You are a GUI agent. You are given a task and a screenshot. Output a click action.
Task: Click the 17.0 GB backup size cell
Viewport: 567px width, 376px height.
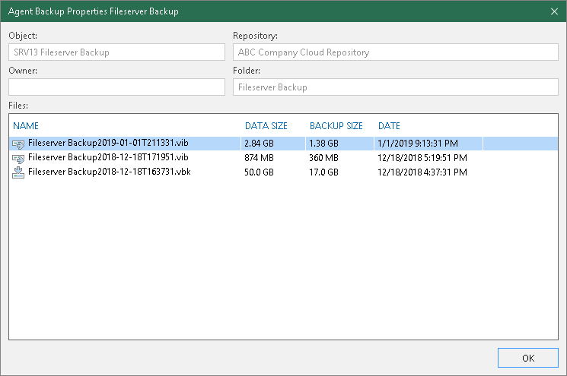coord(323,172)
